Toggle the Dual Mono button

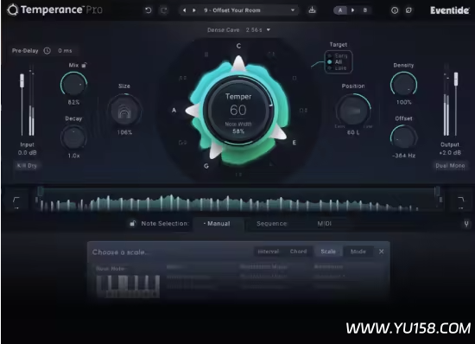click(450, 166)
